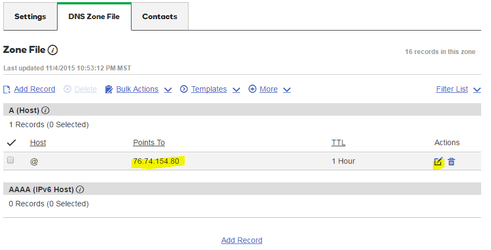Click the bottom Add Record link
The width and height of the screenshot is (491, 250).
point(242,240)
